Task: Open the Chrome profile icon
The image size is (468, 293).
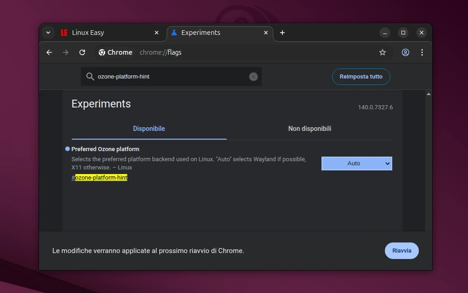Action: (x=406, y=52)
